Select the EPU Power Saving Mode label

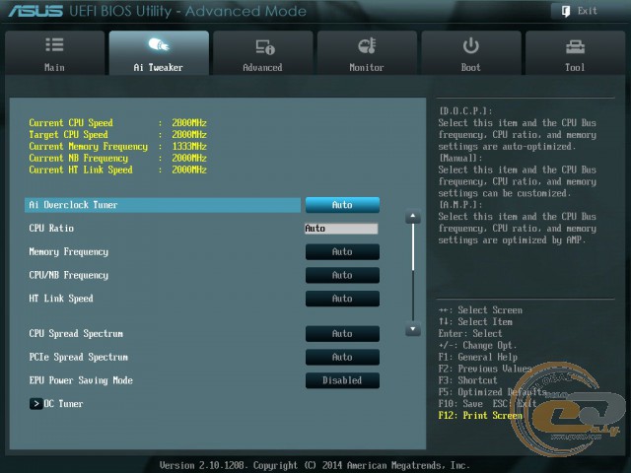point(81,380)
